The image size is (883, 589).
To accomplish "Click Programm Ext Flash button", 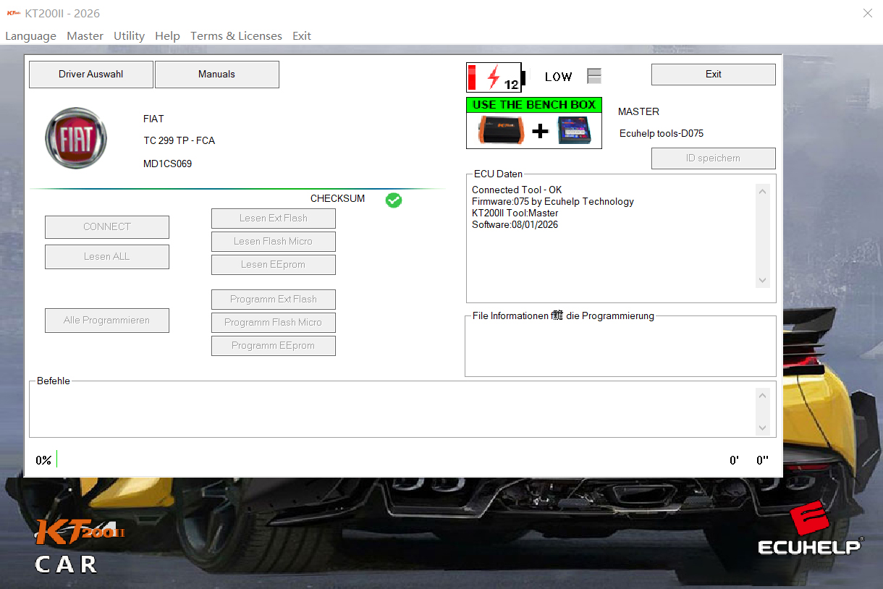I will pyautogui.click(x=274, y=300).
